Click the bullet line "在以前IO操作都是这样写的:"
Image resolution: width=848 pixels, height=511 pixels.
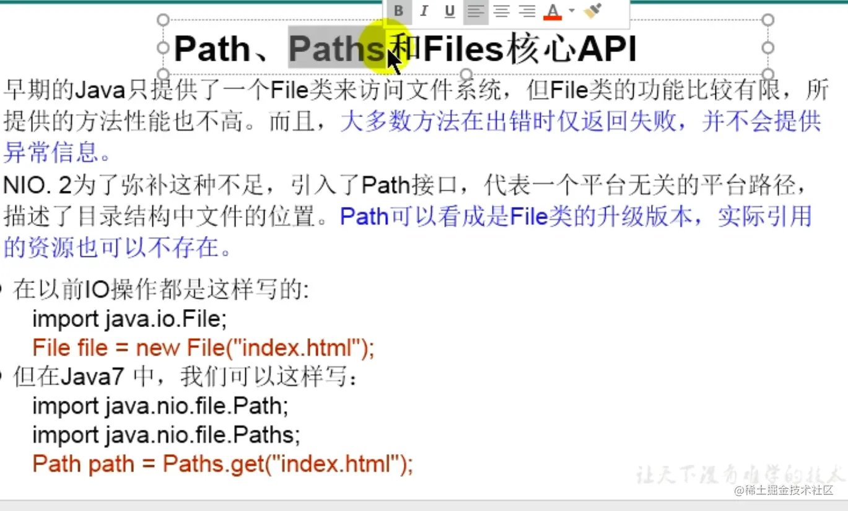coord(161,290)
